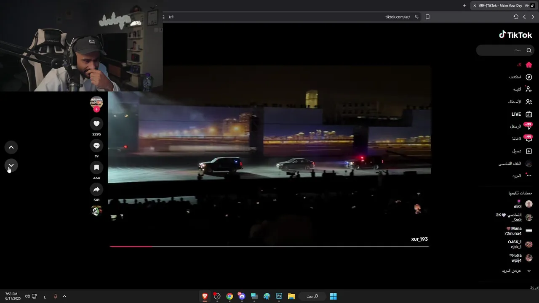
Task: Open the LIVE sidebar item
Action: (x=522, y=114)
